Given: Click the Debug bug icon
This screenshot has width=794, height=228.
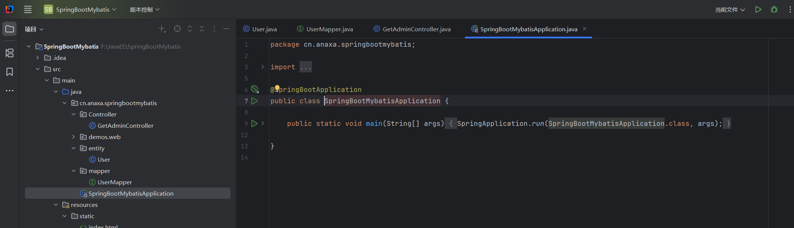Looking at the screenshot, I should click(774, 9).
